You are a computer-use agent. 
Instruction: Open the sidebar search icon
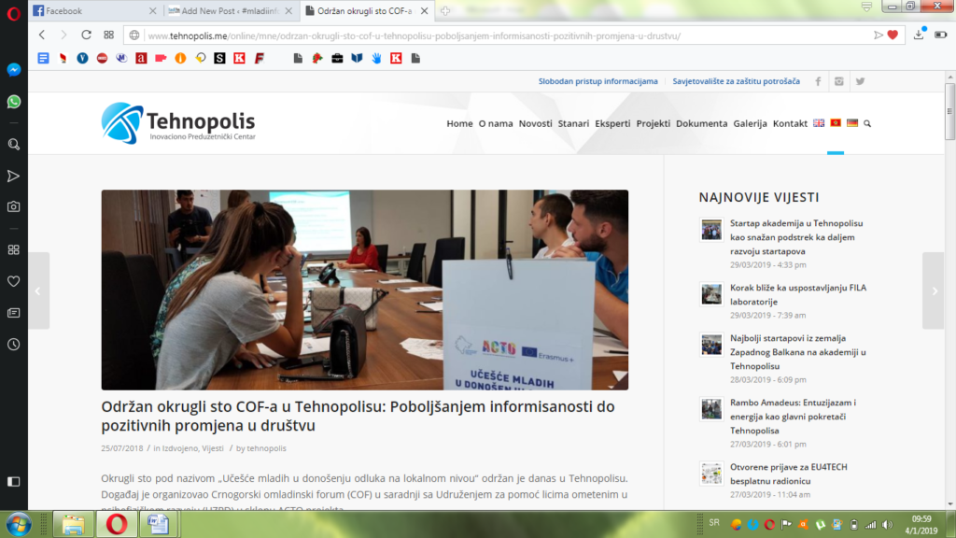tap(13, 145)
